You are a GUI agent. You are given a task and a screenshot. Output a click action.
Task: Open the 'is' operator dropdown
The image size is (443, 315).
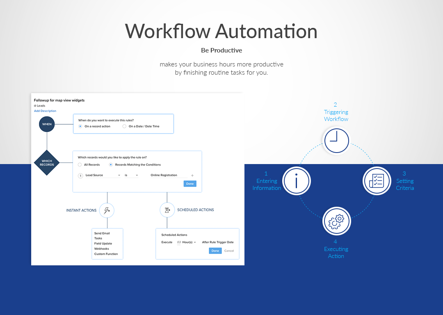click(131, 175)
